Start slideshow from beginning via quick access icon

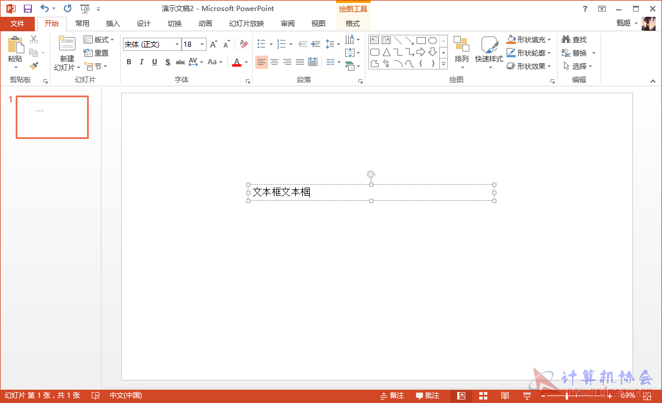pyautogui.click(x=85, y=9)
